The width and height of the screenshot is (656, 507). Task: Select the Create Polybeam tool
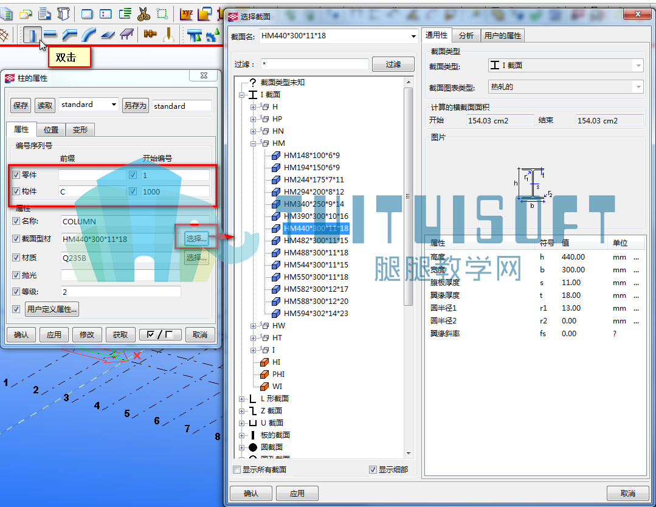point(69,35)
